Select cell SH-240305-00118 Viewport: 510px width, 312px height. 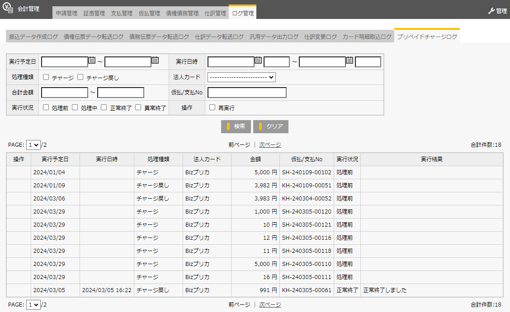(307, 251)
